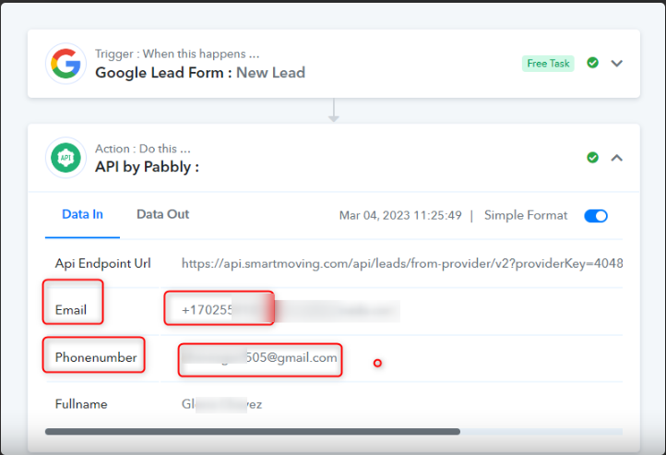This screenshot has width=666, height=455.
Task: Click the 'Trigger : When this happens ...' text
Action: point(177,54)
